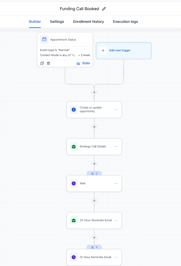Open options menu for Wait step
The width and height of the screenshot is (181, 266).
(x=116, y=183)
